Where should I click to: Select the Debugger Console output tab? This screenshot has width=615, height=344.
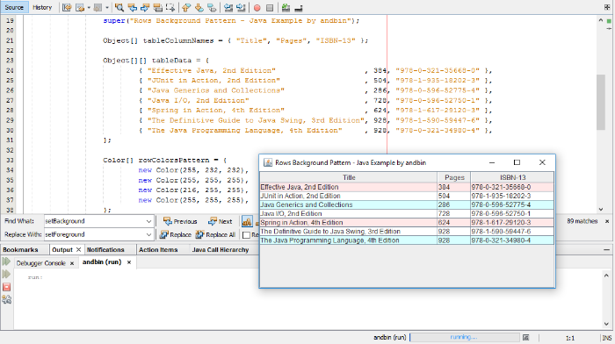pos(40,263)
